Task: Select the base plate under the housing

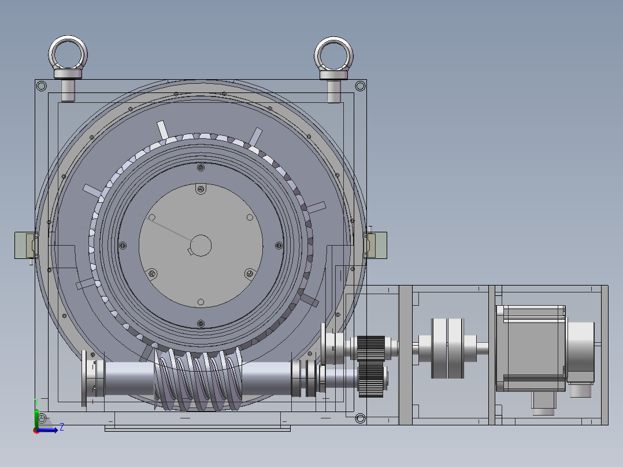Action: coord(198,428)
